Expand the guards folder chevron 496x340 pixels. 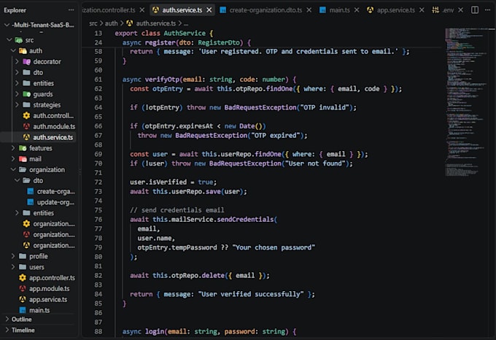click(x=17, y=94)
